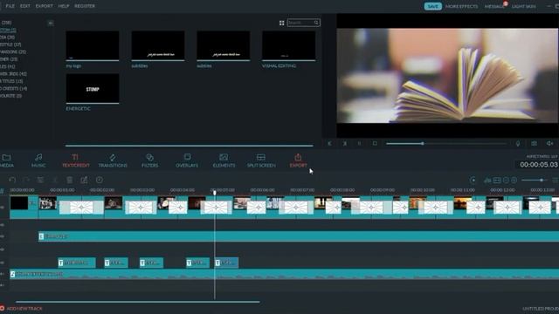Zoom out timeline with minus icon
559x314 pixels.
click(x=506, y=181)
